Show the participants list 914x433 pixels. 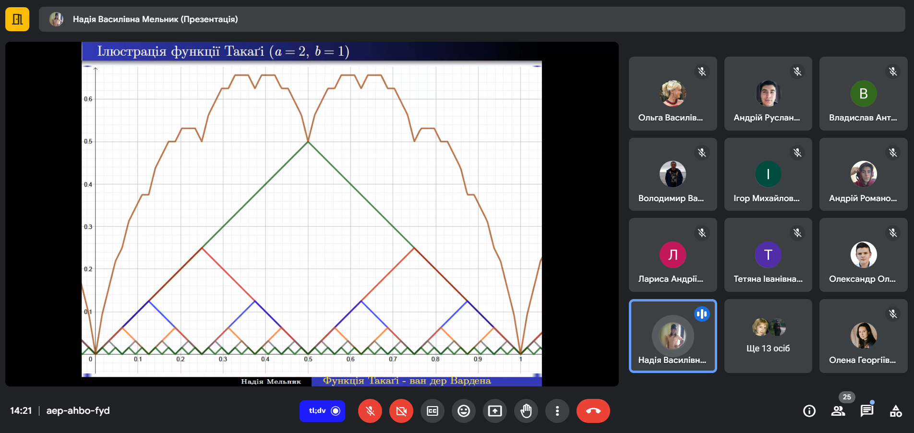(x=838, y=411)
